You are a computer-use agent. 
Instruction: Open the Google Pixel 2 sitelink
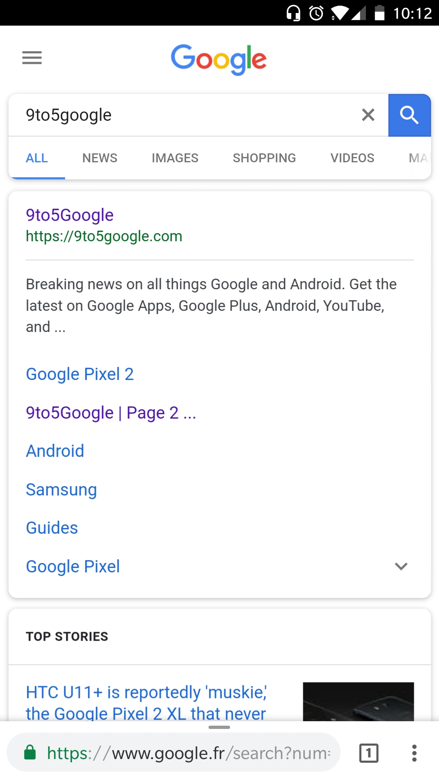click(x=80, y=373)
